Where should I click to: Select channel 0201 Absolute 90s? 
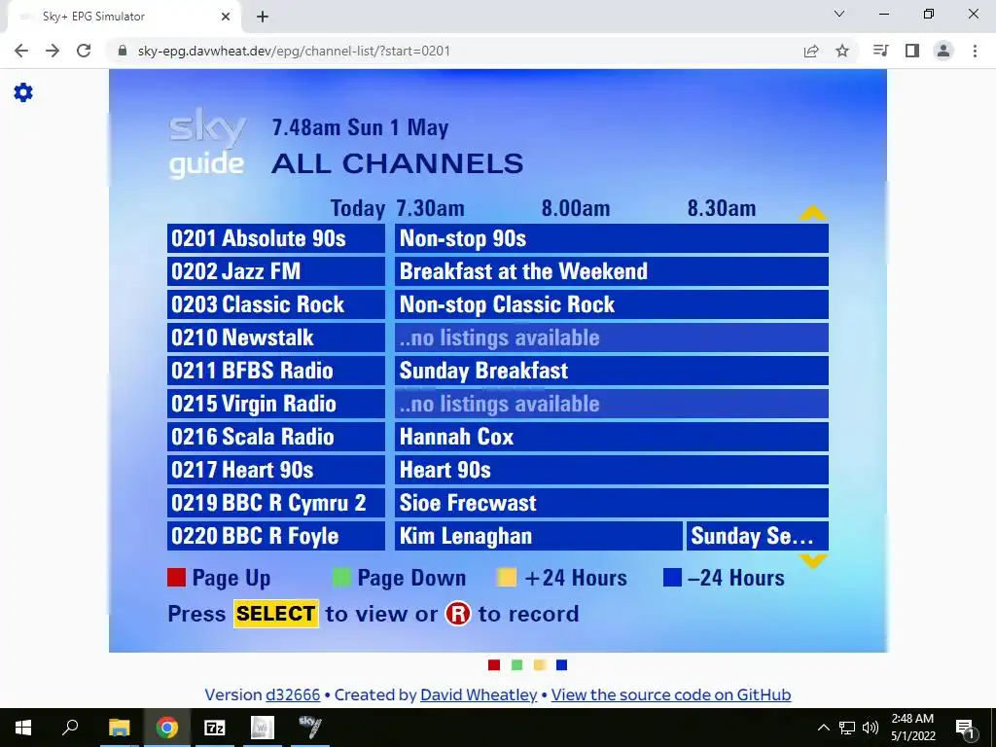click(x=276, y=238)
